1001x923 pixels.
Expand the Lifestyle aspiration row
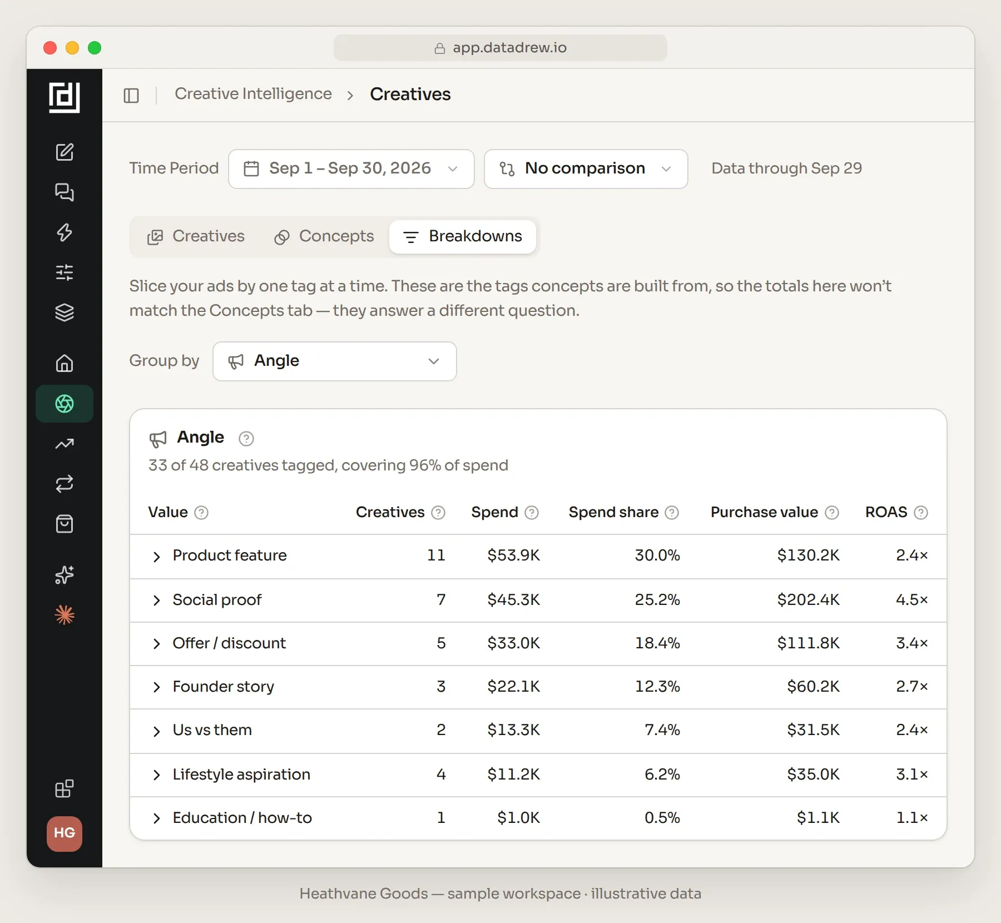pos(157,775)
